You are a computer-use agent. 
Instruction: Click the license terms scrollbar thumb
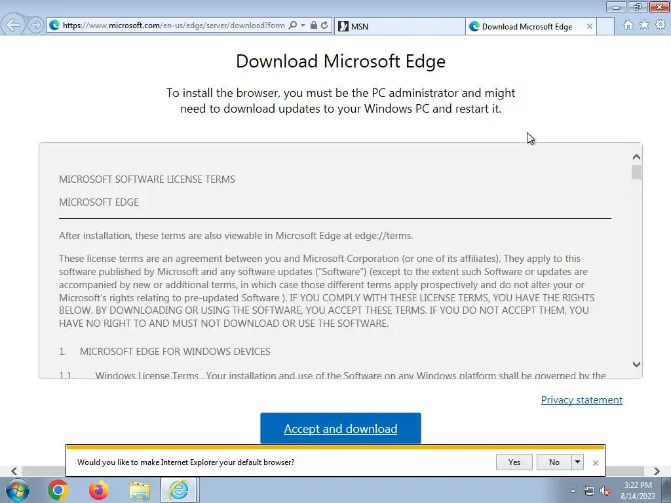[636, 172]
